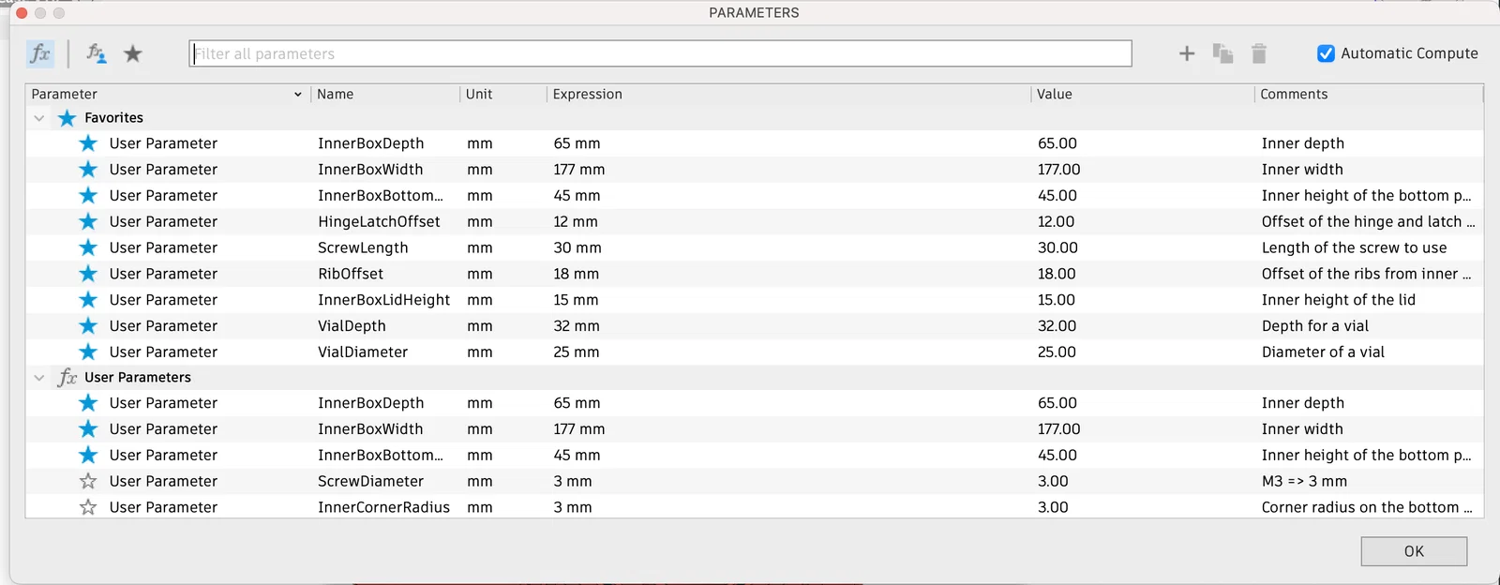Favorite the ScrewDiameter parameter star

[88, 481]
